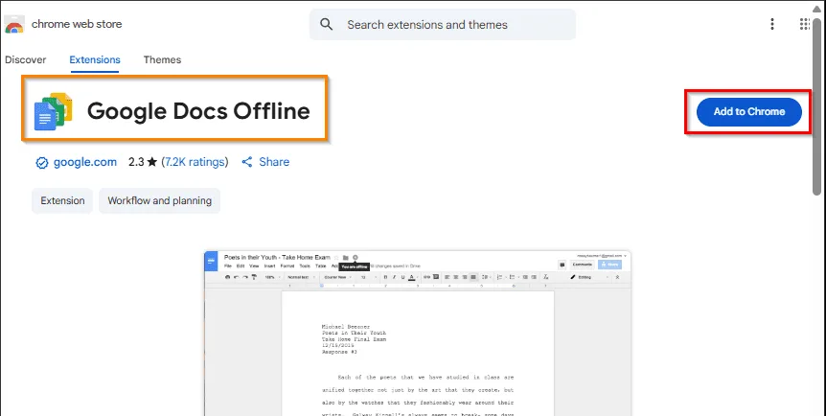
Task: Open the google.com publisher link
Action: coord(85,162)
